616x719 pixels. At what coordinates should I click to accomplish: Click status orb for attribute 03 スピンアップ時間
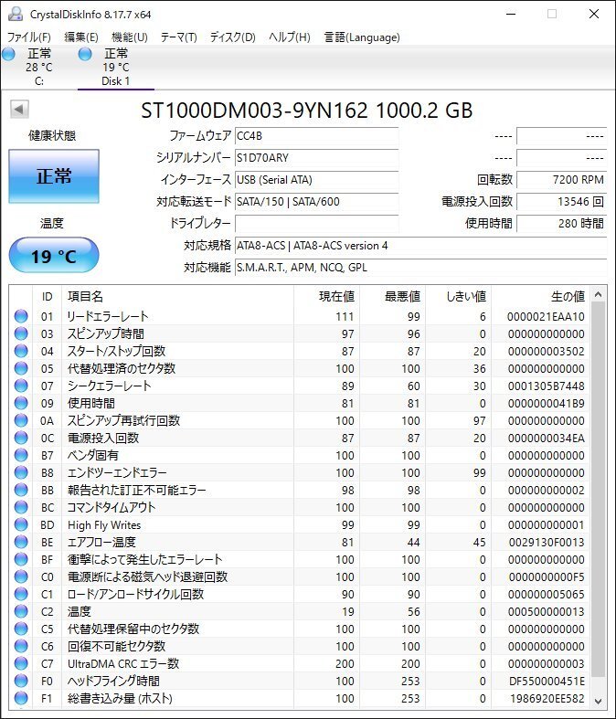(x=21, y=333)
